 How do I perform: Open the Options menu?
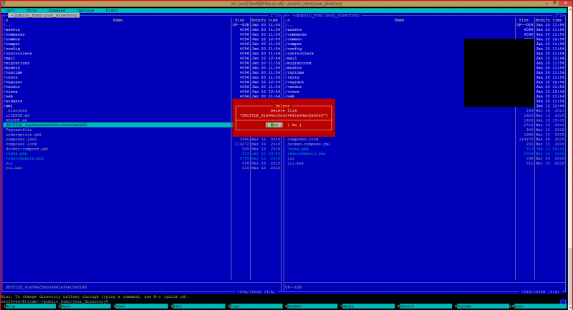click(85, 10)
